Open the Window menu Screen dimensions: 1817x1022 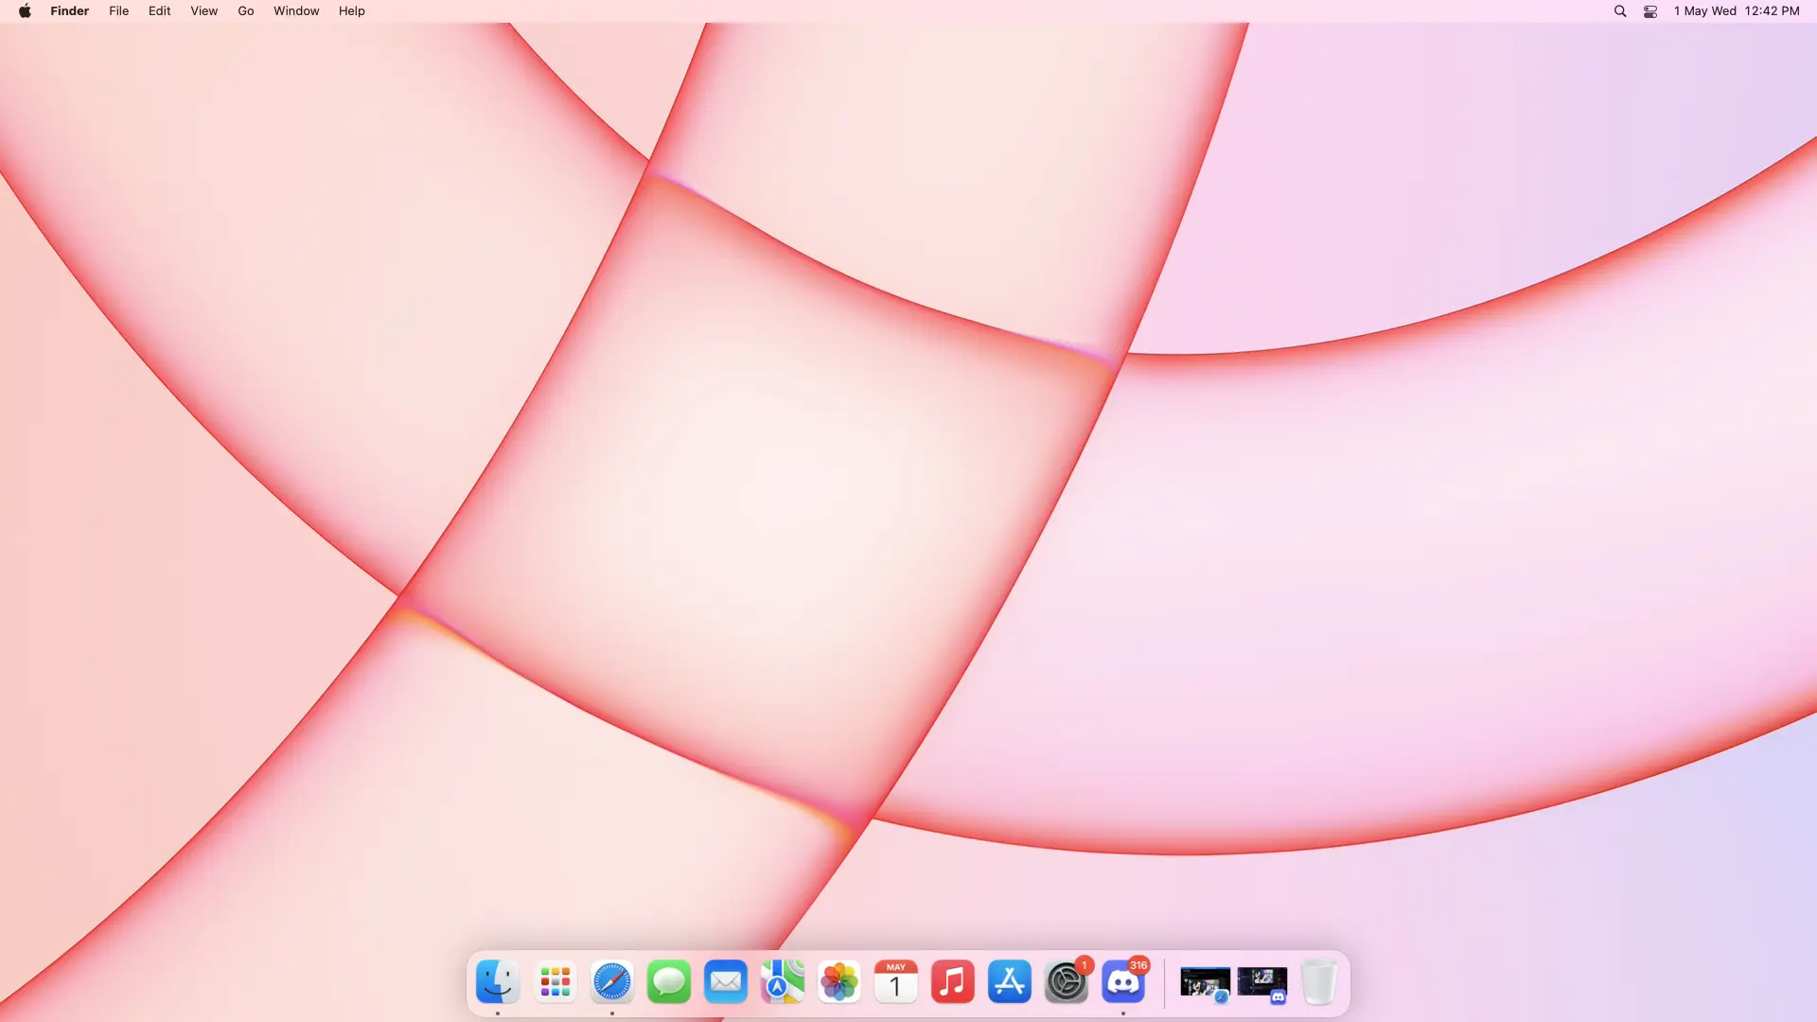point(296,11)
